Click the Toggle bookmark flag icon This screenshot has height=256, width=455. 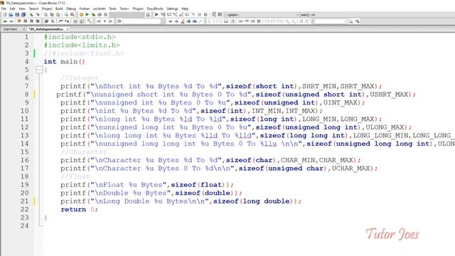tap(19, 21)
